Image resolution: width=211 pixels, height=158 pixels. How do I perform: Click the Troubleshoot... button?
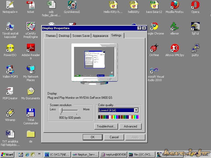coord(106,126)
